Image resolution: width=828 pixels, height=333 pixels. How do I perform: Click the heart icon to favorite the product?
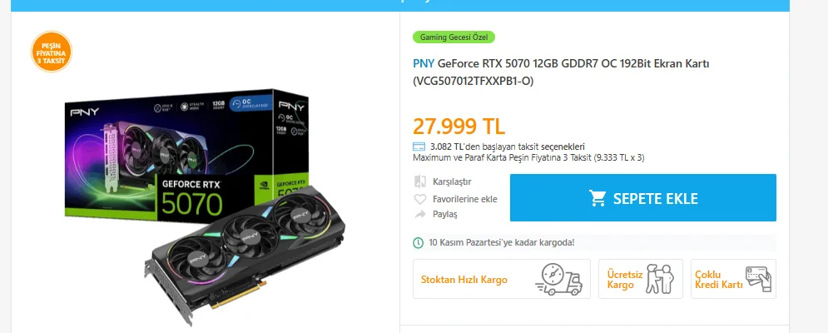419,199
